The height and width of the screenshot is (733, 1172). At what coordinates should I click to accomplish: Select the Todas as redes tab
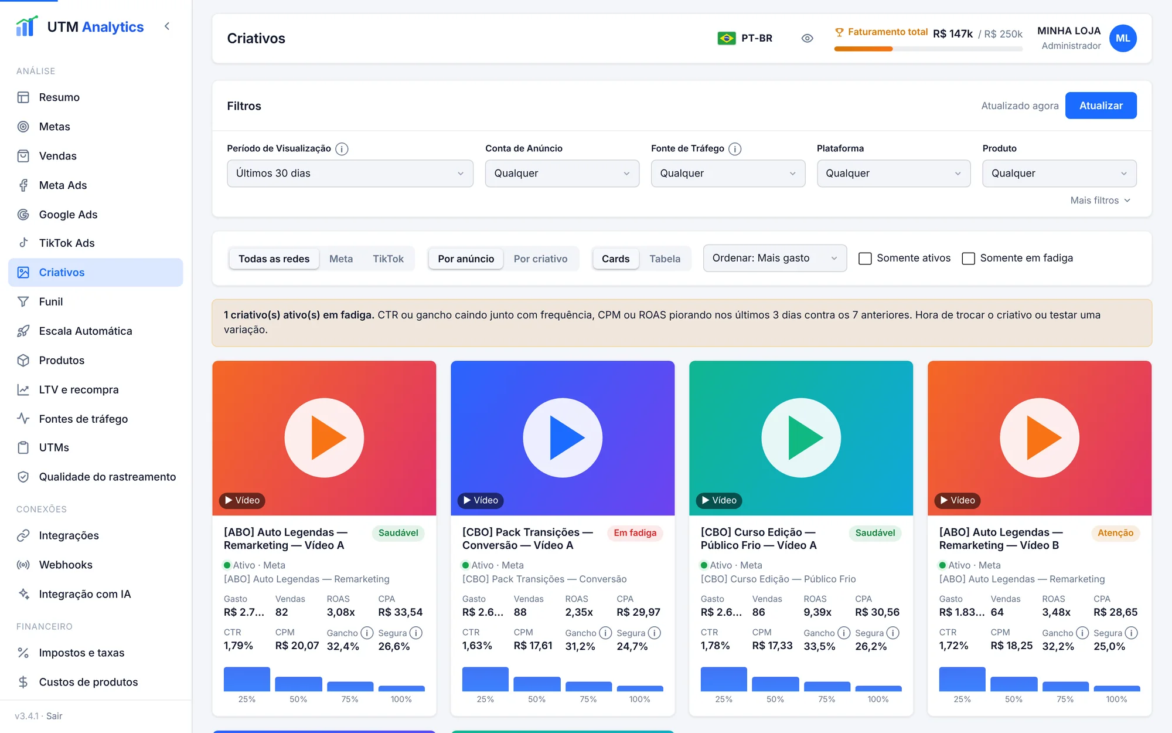click(x=274, y=259)
